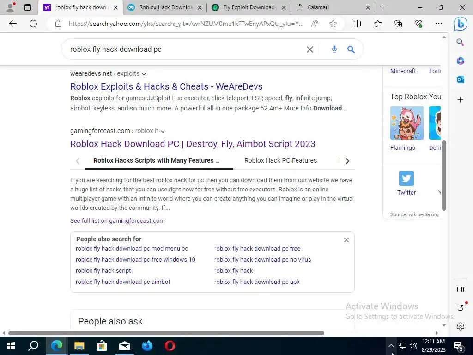Open the Edge profile icon
This screenshot has width=473, height=355.
point(11,7)
